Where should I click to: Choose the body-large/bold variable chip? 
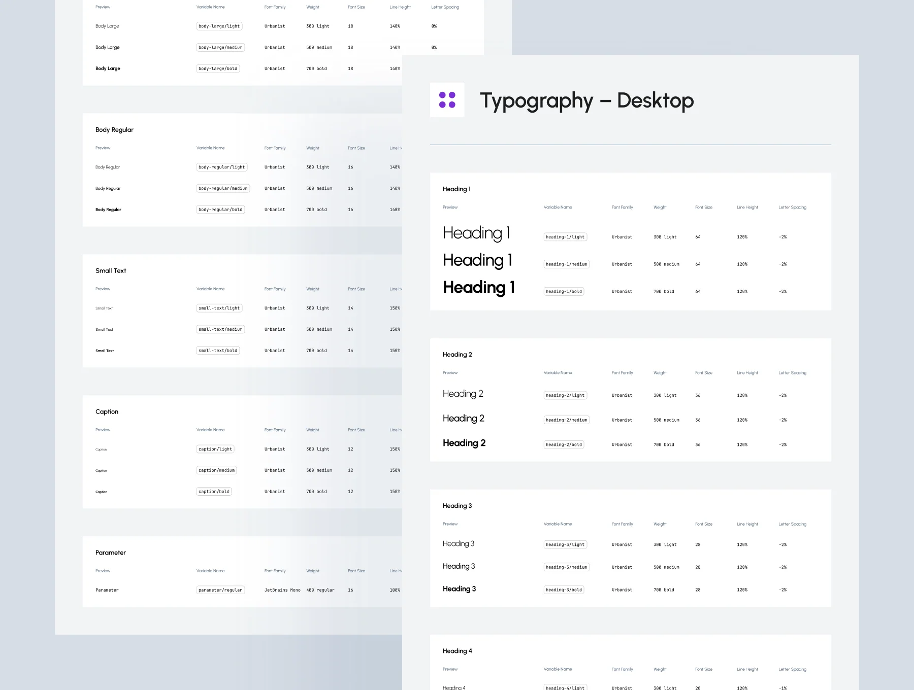pyautogui.click(x=218, y=69)
